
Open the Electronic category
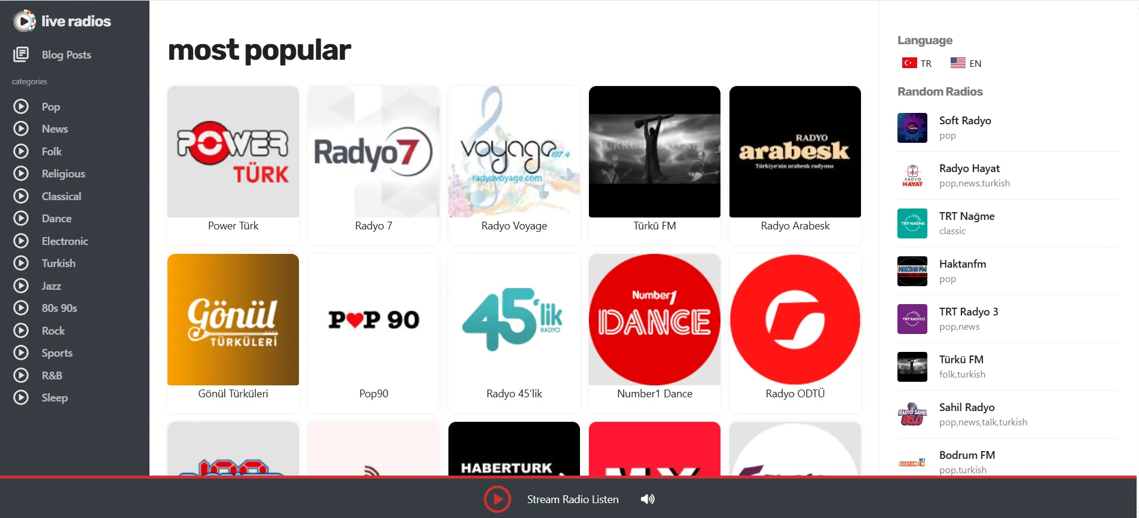(x=65, y=241)
